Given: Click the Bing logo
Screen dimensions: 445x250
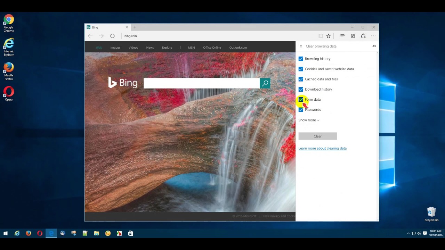Looking at the screenshot, I should [123, 82].
